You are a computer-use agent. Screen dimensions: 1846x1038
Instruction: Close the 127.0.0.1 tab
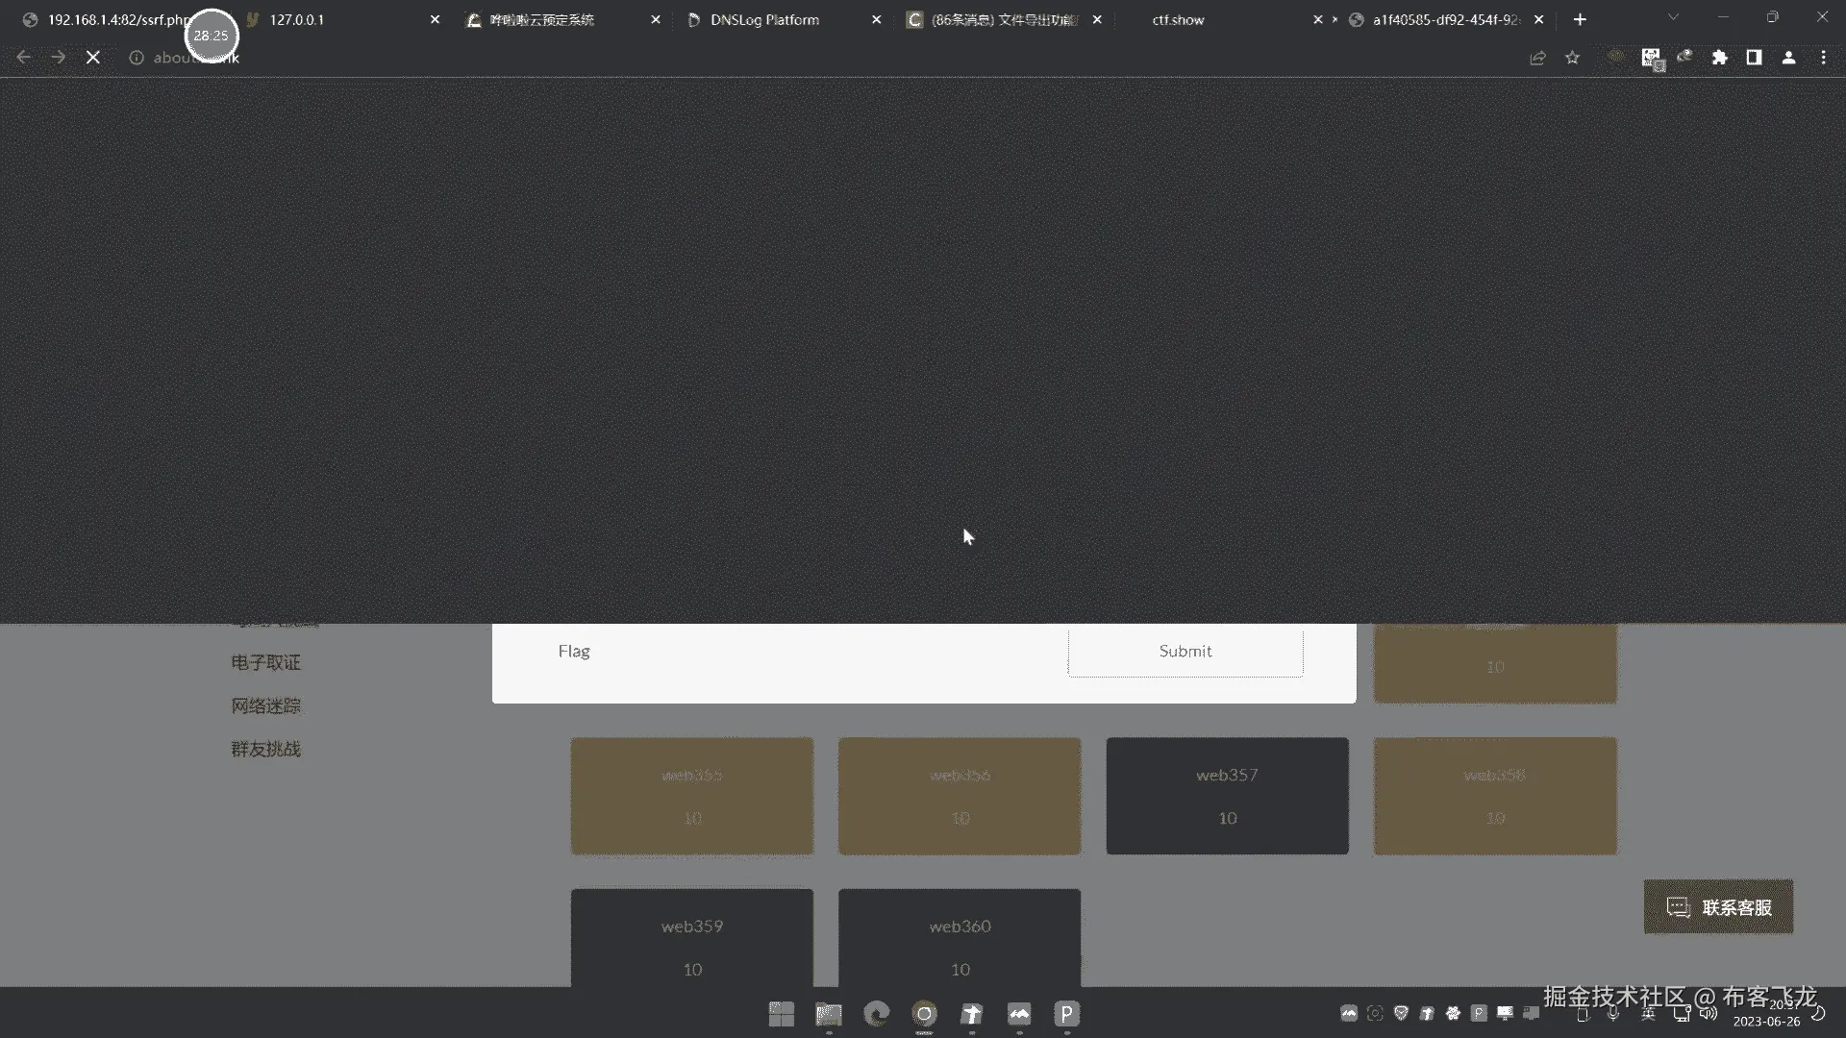pyautogui.click(x=435, y=19)
